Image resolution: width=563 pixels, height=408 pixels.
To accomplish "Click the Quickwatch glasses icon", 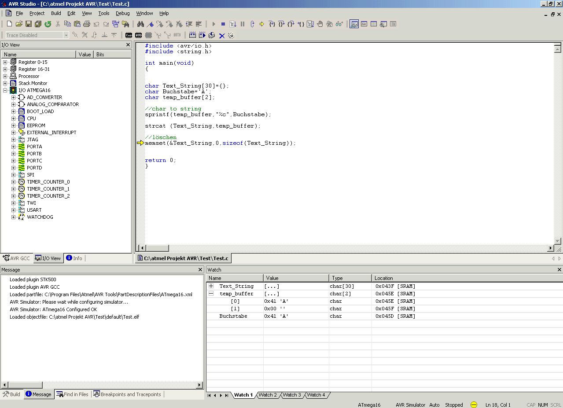I will (x=339, y=24).
